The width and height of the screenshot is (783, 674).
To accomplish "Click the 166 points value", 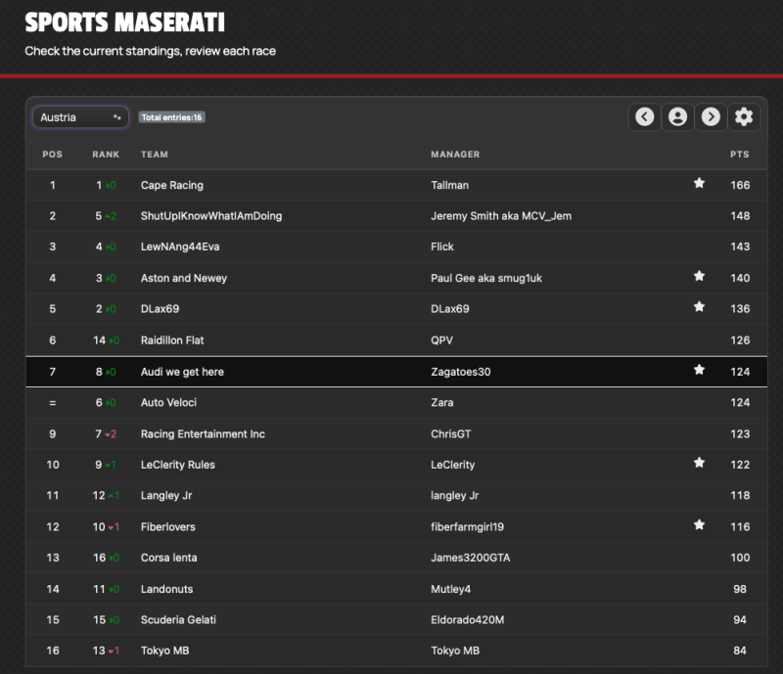I will [740, 185].
